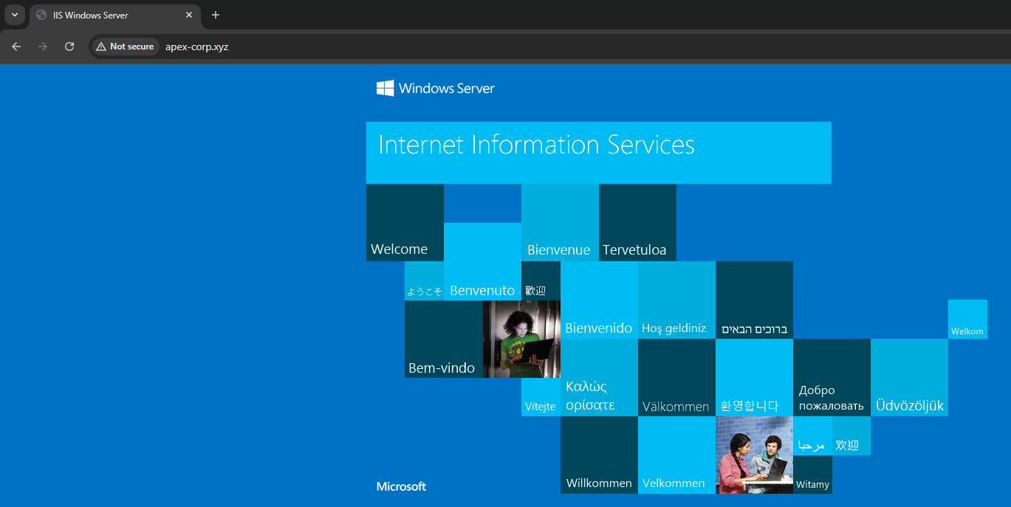The width and height of the screenshot is (1011, 507).
Task: Click the ברוכים הבאים tile
Action: point(754,300)
